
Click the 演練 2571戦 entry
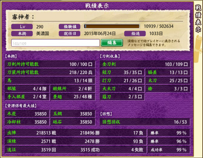[31, 141]
